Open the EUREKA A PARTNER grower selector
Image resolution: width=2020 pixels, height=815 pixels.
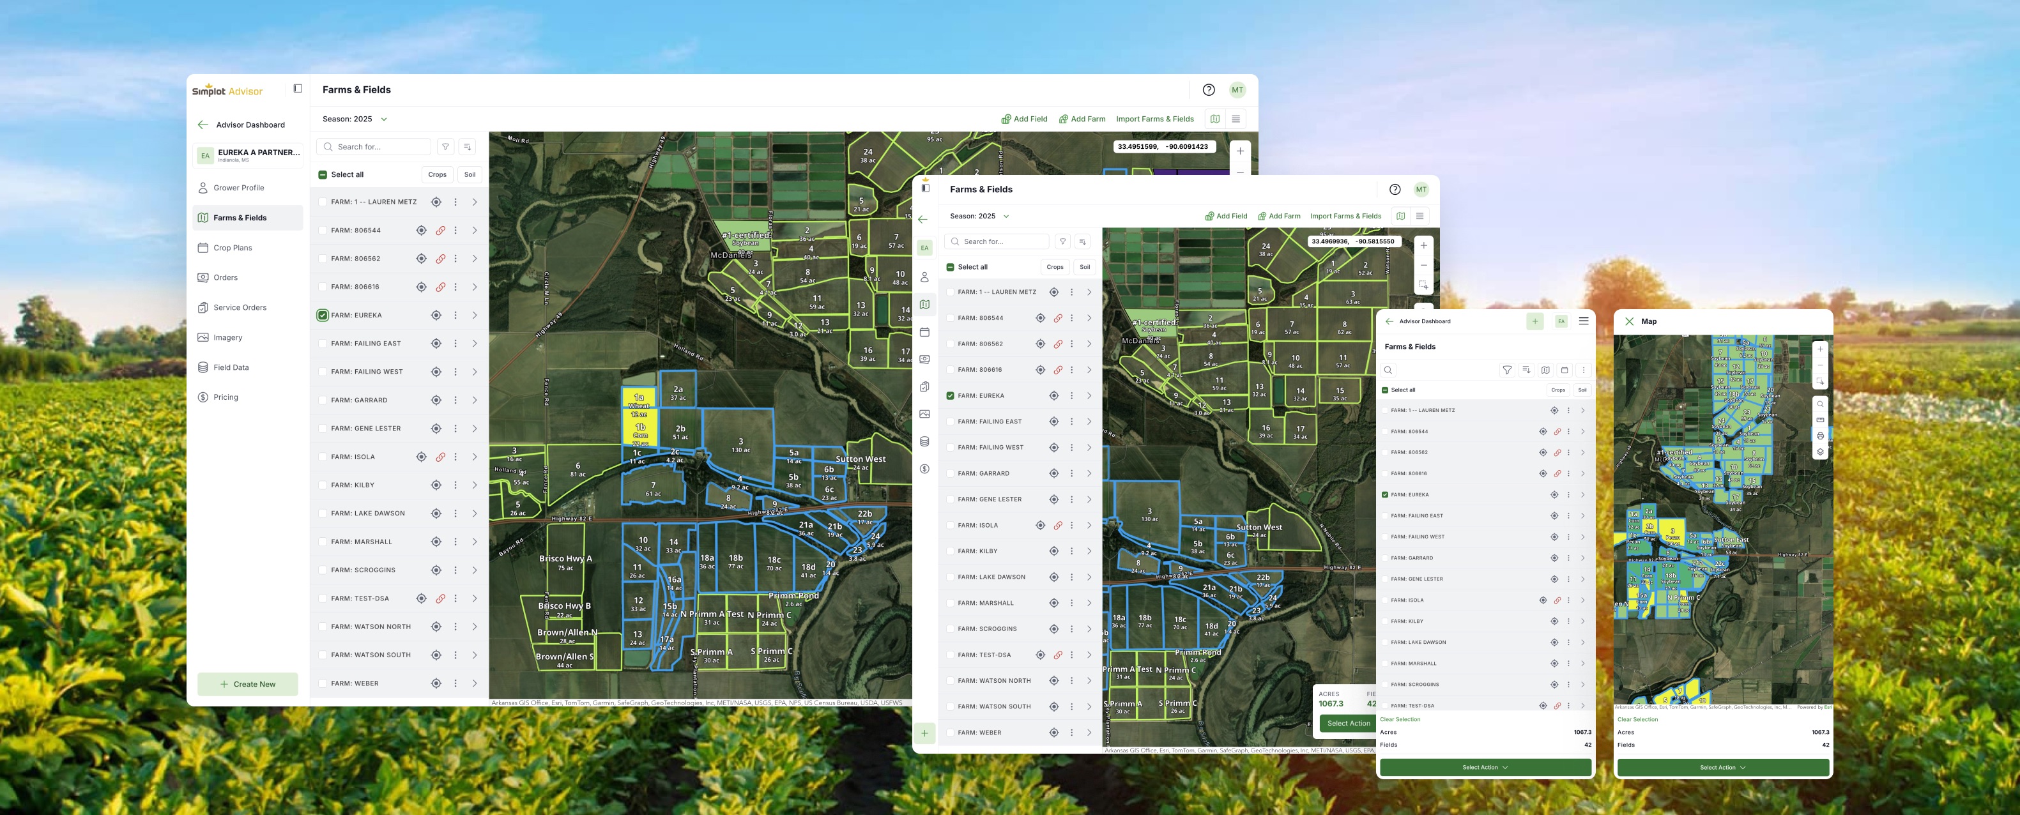(x=248, y=155)
